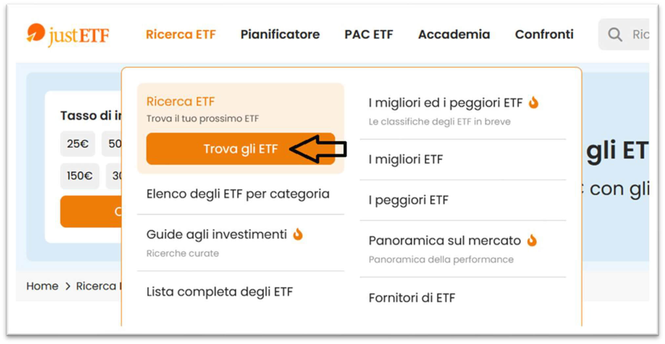Screen dimensions: 665x344
Task: Choose the 150€ amount option
Action: pyautogui.click(x=79, y=176)
